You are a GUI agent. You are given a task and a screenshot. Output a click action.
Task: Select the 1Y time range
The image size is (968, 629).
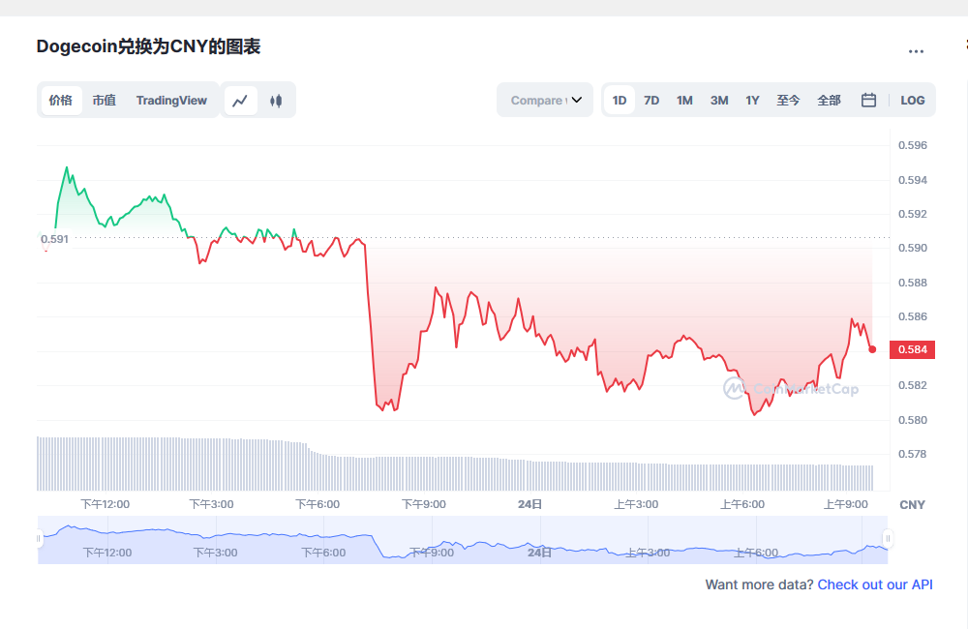point(752,101)
